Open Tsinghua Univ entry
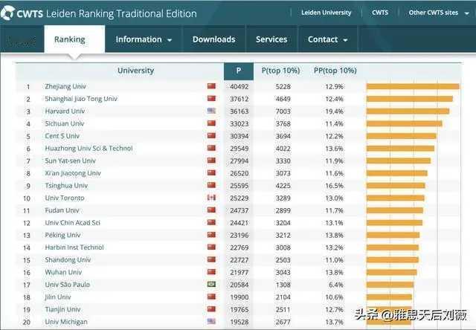The width and height of the screenshot is (476, 330). coord(66,186)
